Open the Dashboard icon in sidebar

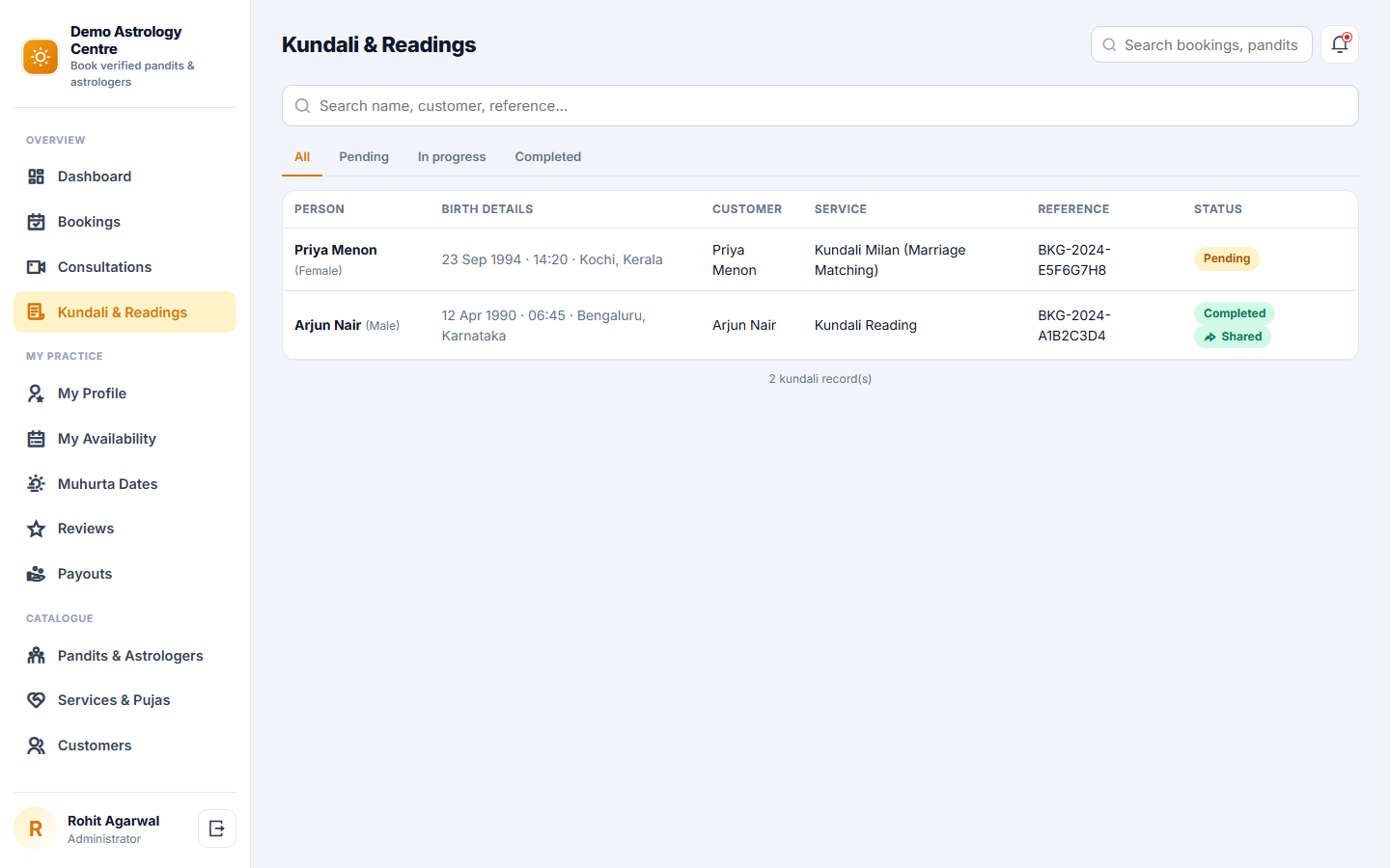pos(37,176)
